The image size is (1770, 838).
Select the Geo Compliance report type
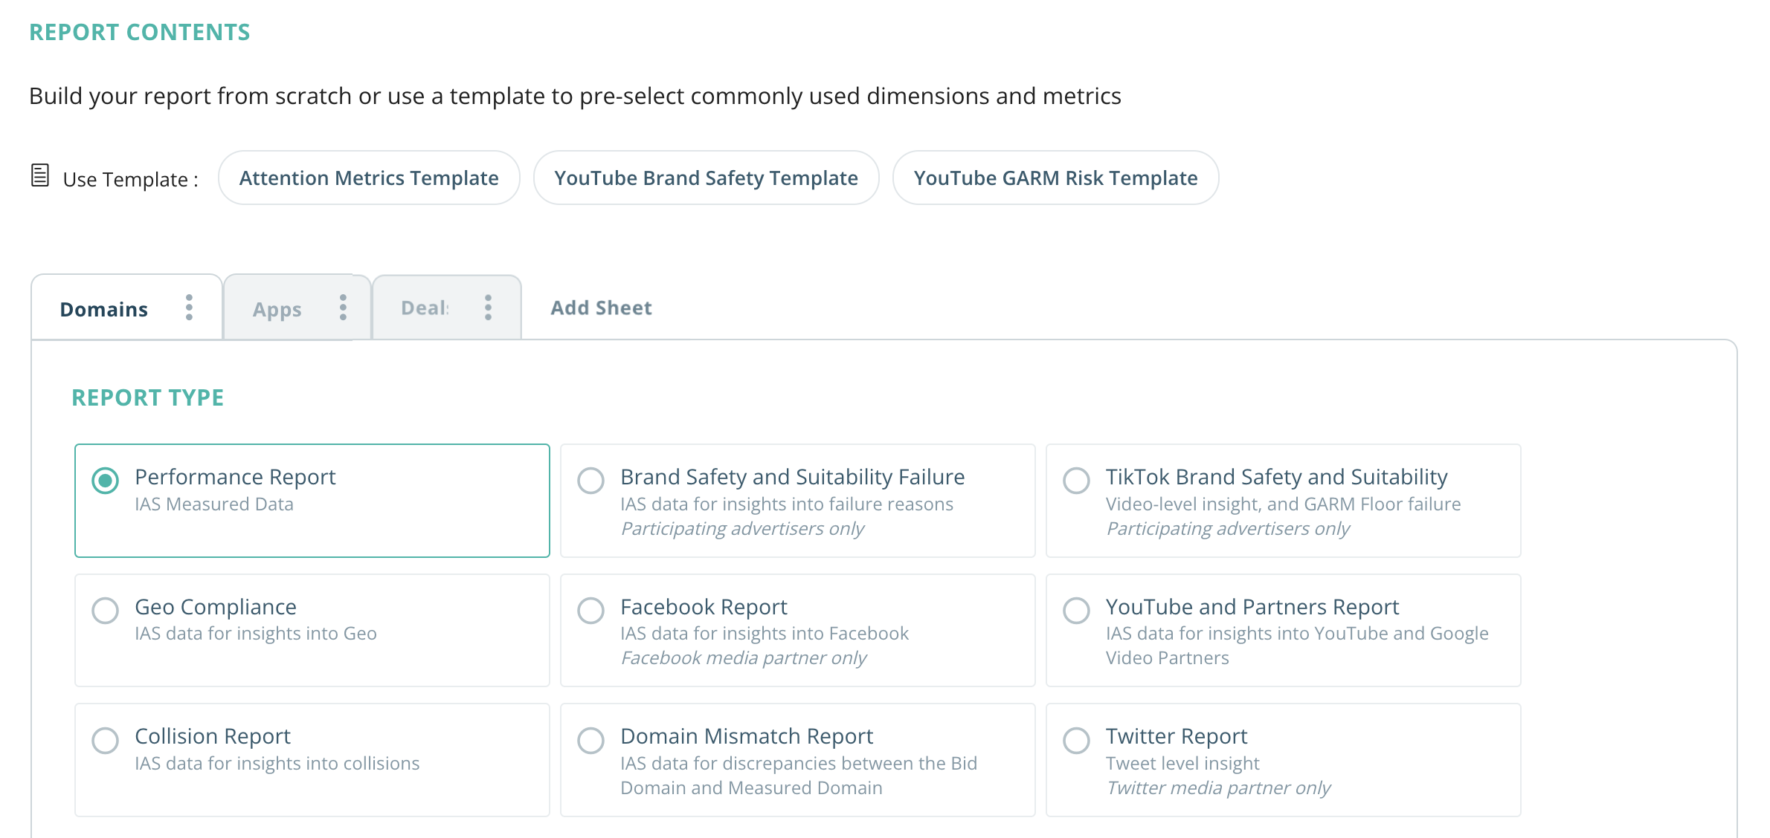tap(105, 611)
